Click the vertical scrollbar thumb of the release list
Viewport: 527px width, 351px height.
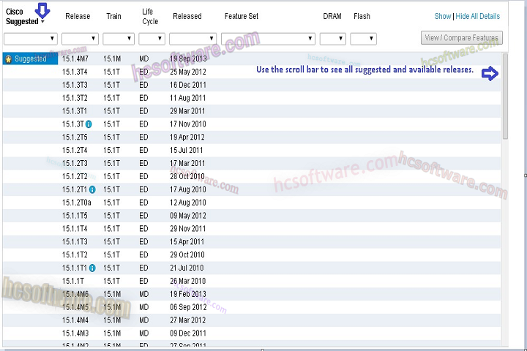coord(505,97)
